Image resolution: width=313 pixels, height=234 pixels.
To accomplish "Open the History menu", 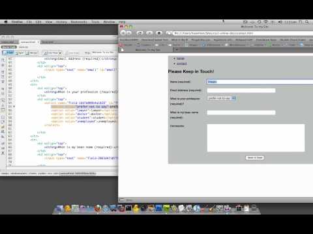I will 61,22.
